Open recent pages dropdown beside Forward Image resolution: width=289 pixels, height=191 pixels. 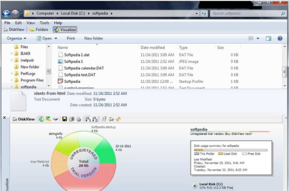(21, 13)
